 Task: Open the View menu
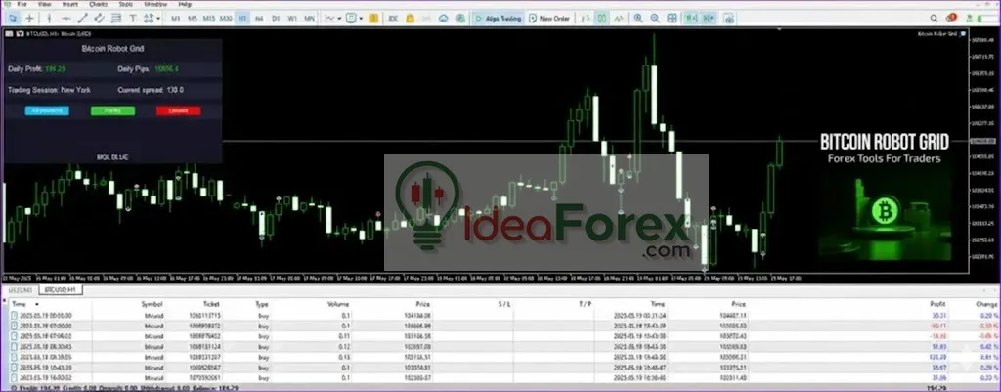pyautogui.click(x=45, y=4)
